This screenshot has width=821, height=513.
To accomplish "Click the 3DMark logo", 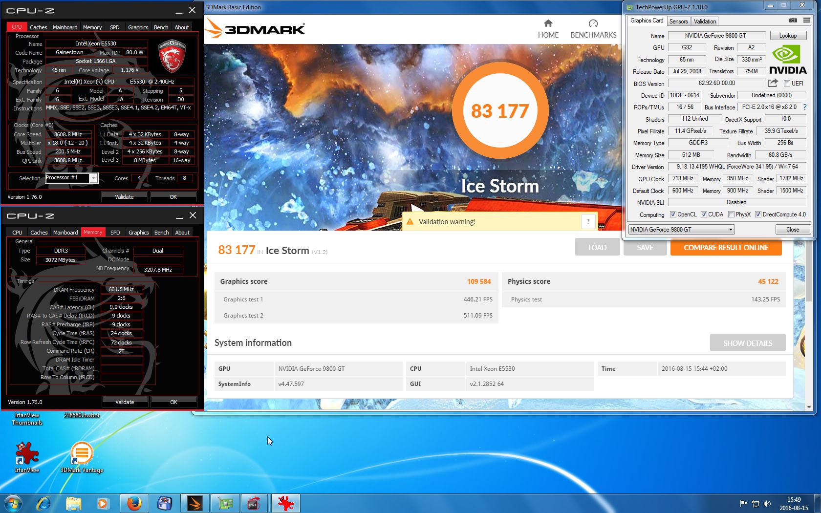I will [255, 28].
